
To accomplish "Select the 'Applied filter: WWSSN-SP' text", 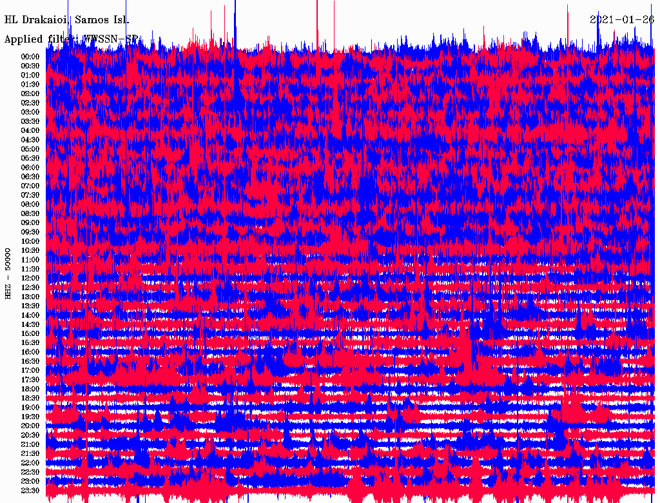I will click(x=71, y=39).
